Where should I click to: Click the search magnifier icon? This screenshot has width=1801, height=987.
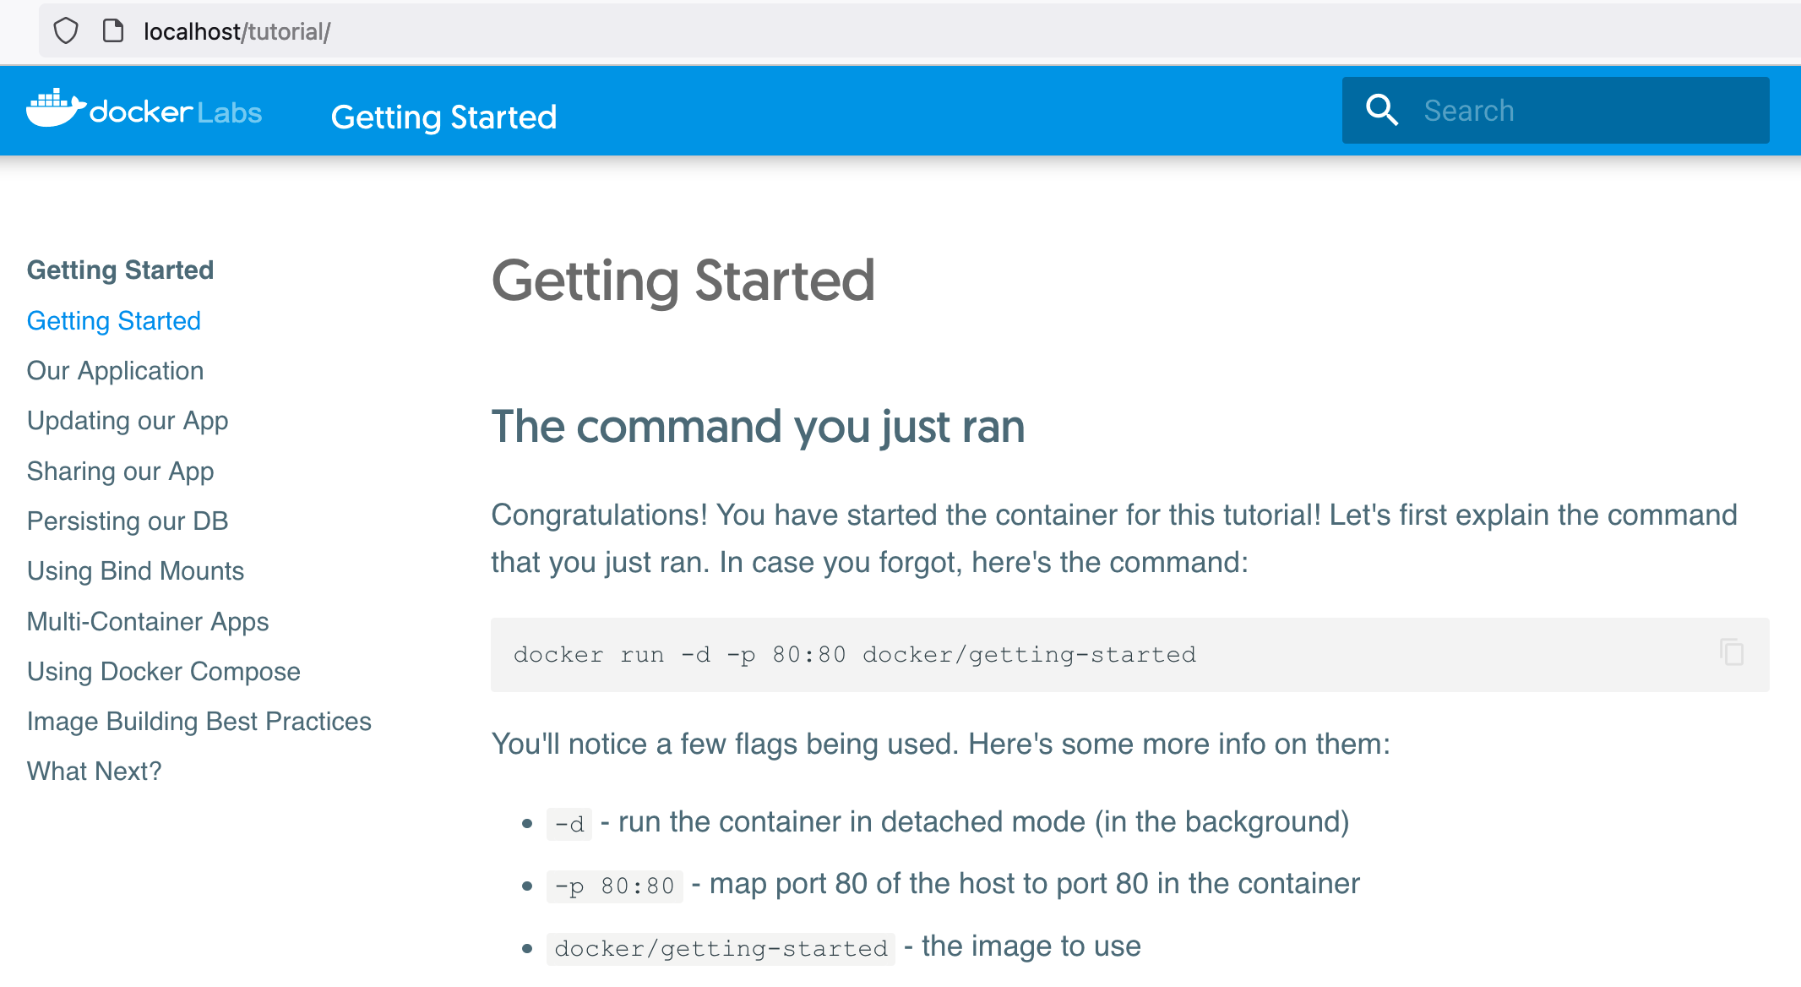pos(1382,111)
